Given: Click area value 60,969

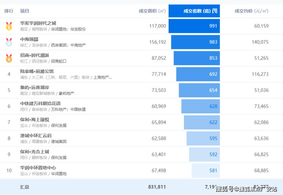Looking at the screenshot, I should click(x=159, y=107).
